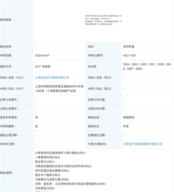
Task: Click the 代理/办理机构 label
Action: 98,144
